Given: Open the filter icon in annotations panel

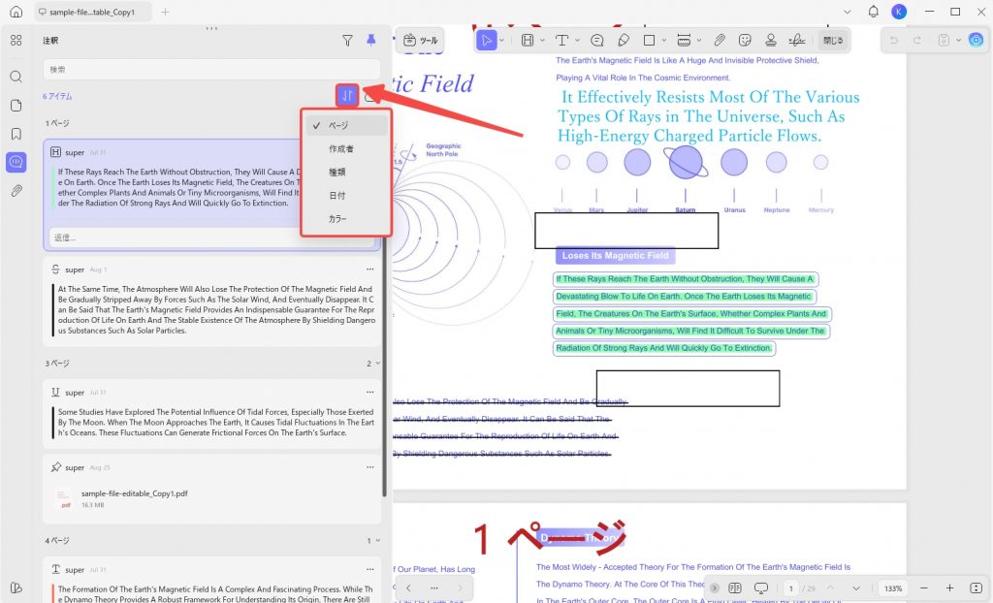Looking at the screenshot, I should coord(347,41).
